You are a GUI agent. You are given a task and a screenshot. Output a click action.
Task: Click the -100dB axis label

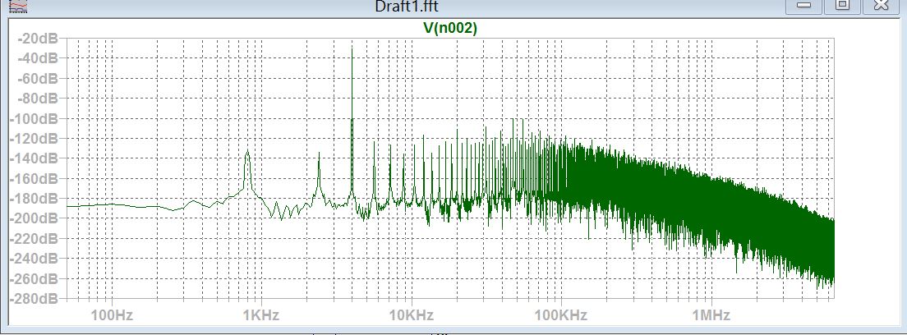tap(34, 118)
